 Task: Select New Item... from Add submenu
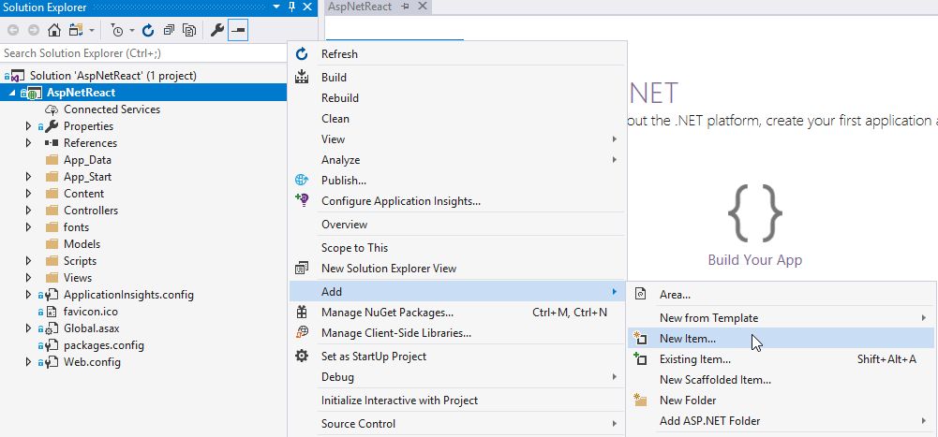[x=688, y=339]
